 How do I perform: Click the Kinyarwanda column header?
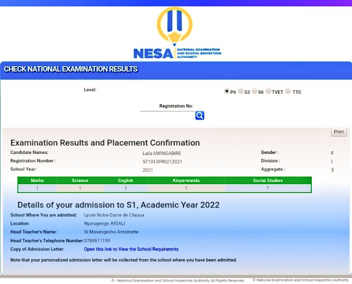(x=186, y=180)
